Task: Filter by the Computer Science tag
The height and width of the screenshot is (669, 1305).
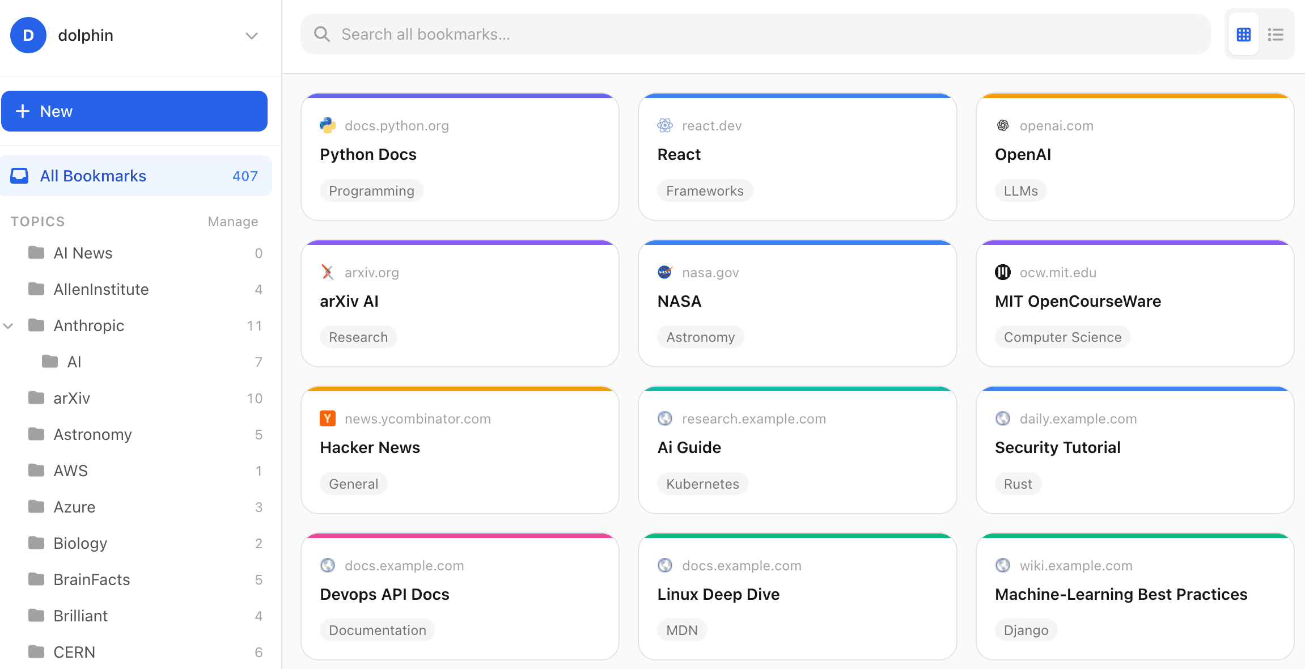Action: pyautogui.click(x=1062, y=337)
